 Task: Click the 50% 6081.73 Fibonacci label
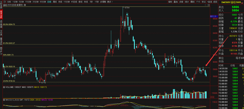tap(8, 55)
